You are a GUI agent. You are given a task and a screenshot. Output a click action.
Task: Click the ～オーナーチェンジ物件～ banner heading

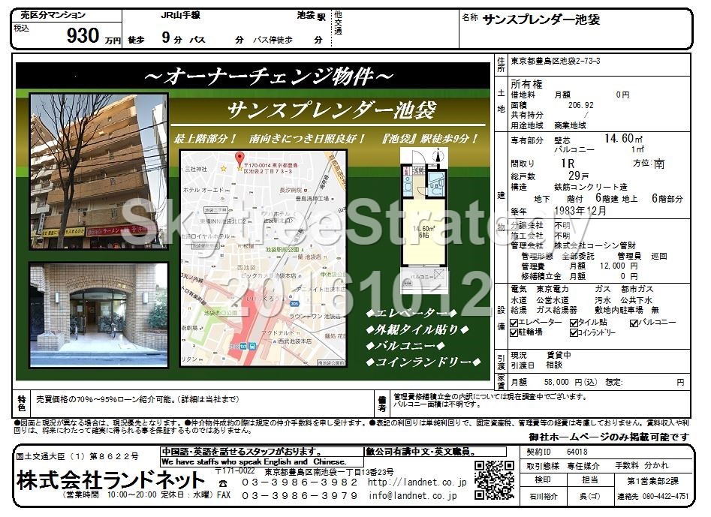(269, 76)
